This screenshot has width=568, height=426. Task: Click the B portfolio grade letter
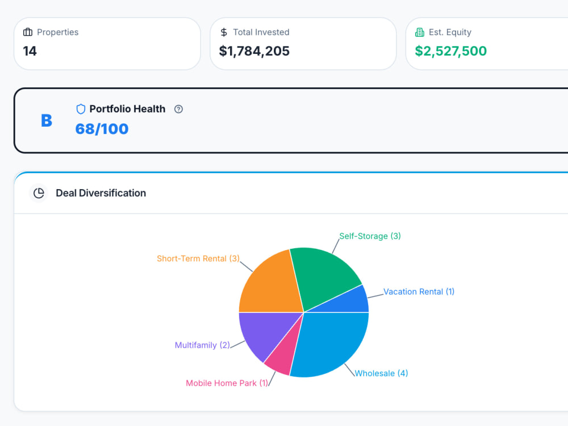pyautogui.click(x=47, y=120)
